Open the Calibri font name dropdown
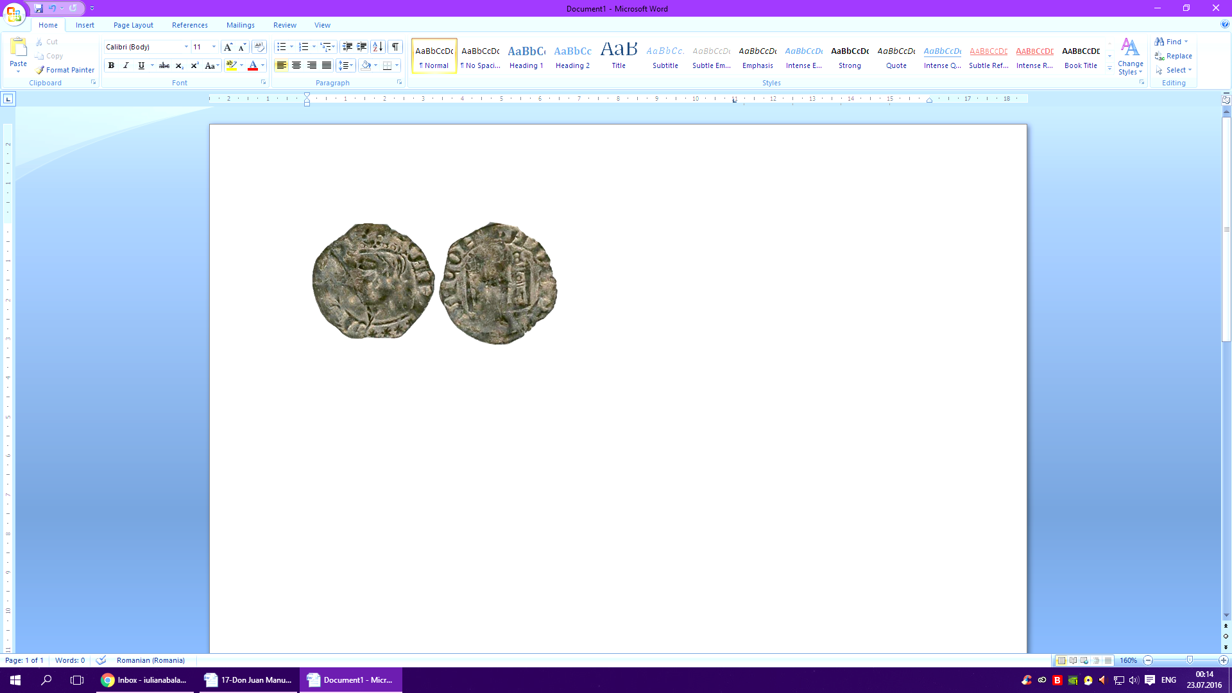Image resolution: width=1232 pixels, height=693 pixels. 186,47
